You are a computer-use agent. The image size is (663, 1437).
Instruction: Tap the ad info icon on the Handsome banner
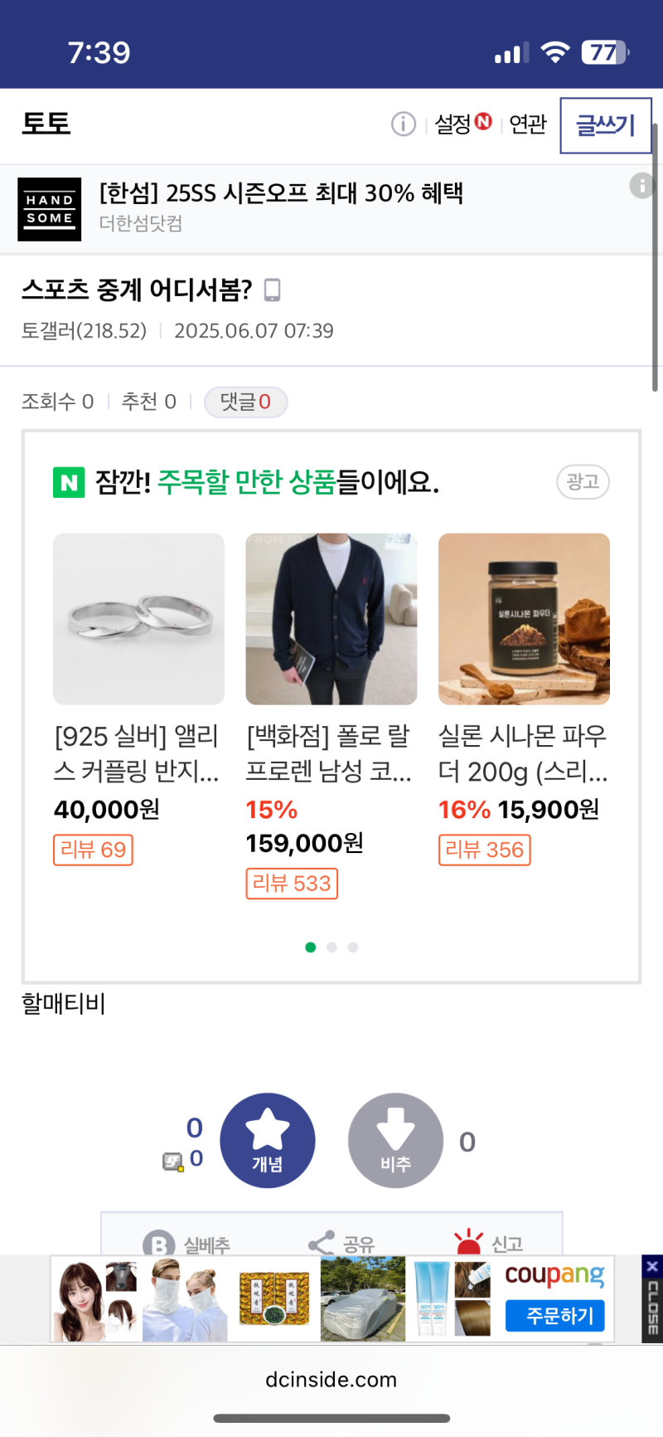(641, 185)
